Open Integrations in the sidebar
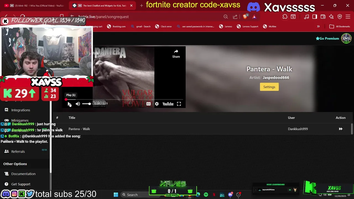This screenshot has height=199, width=354. click(x=21, y=110)
